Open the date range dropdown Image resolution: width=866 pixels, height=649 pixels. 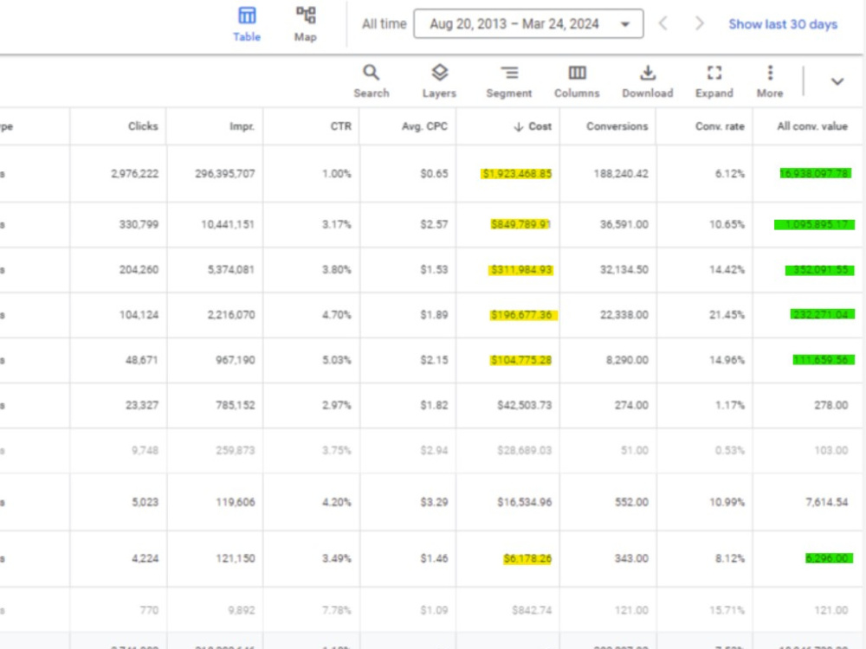528,23
